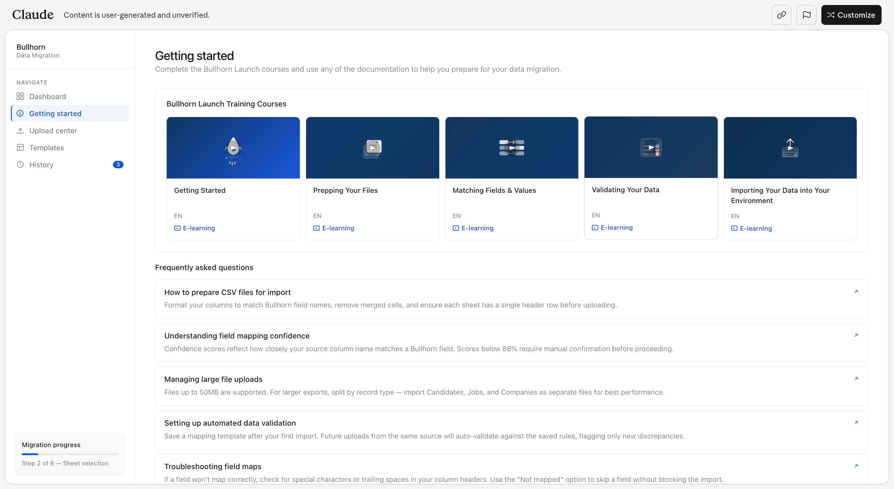Click the Claude logo
This screenshot has height=489, width=894.
(33, 15)
